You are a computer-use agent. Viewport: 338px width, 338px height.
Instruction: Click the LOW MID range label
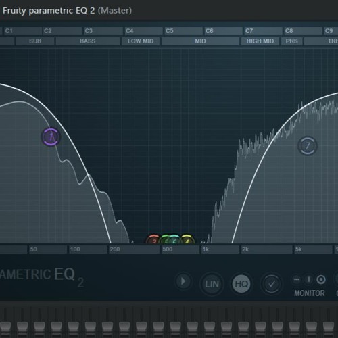pos(141,41)
